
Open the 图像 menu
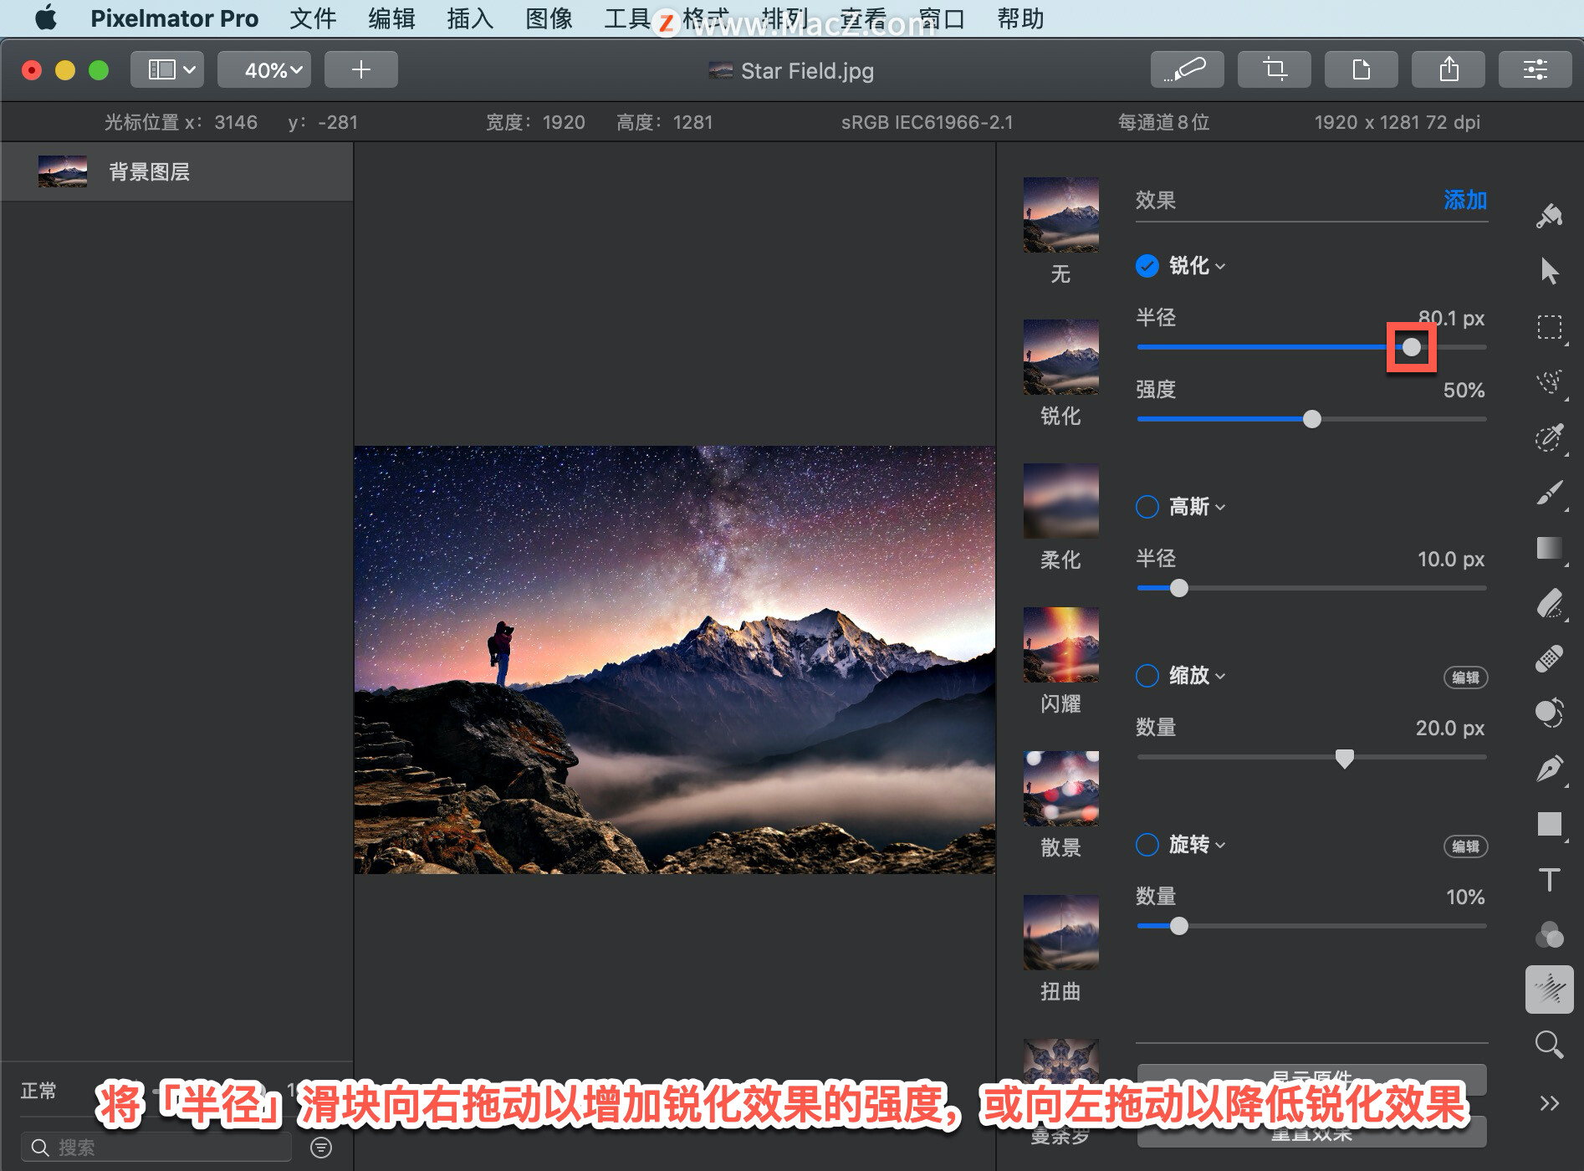[x=549, y=18]
